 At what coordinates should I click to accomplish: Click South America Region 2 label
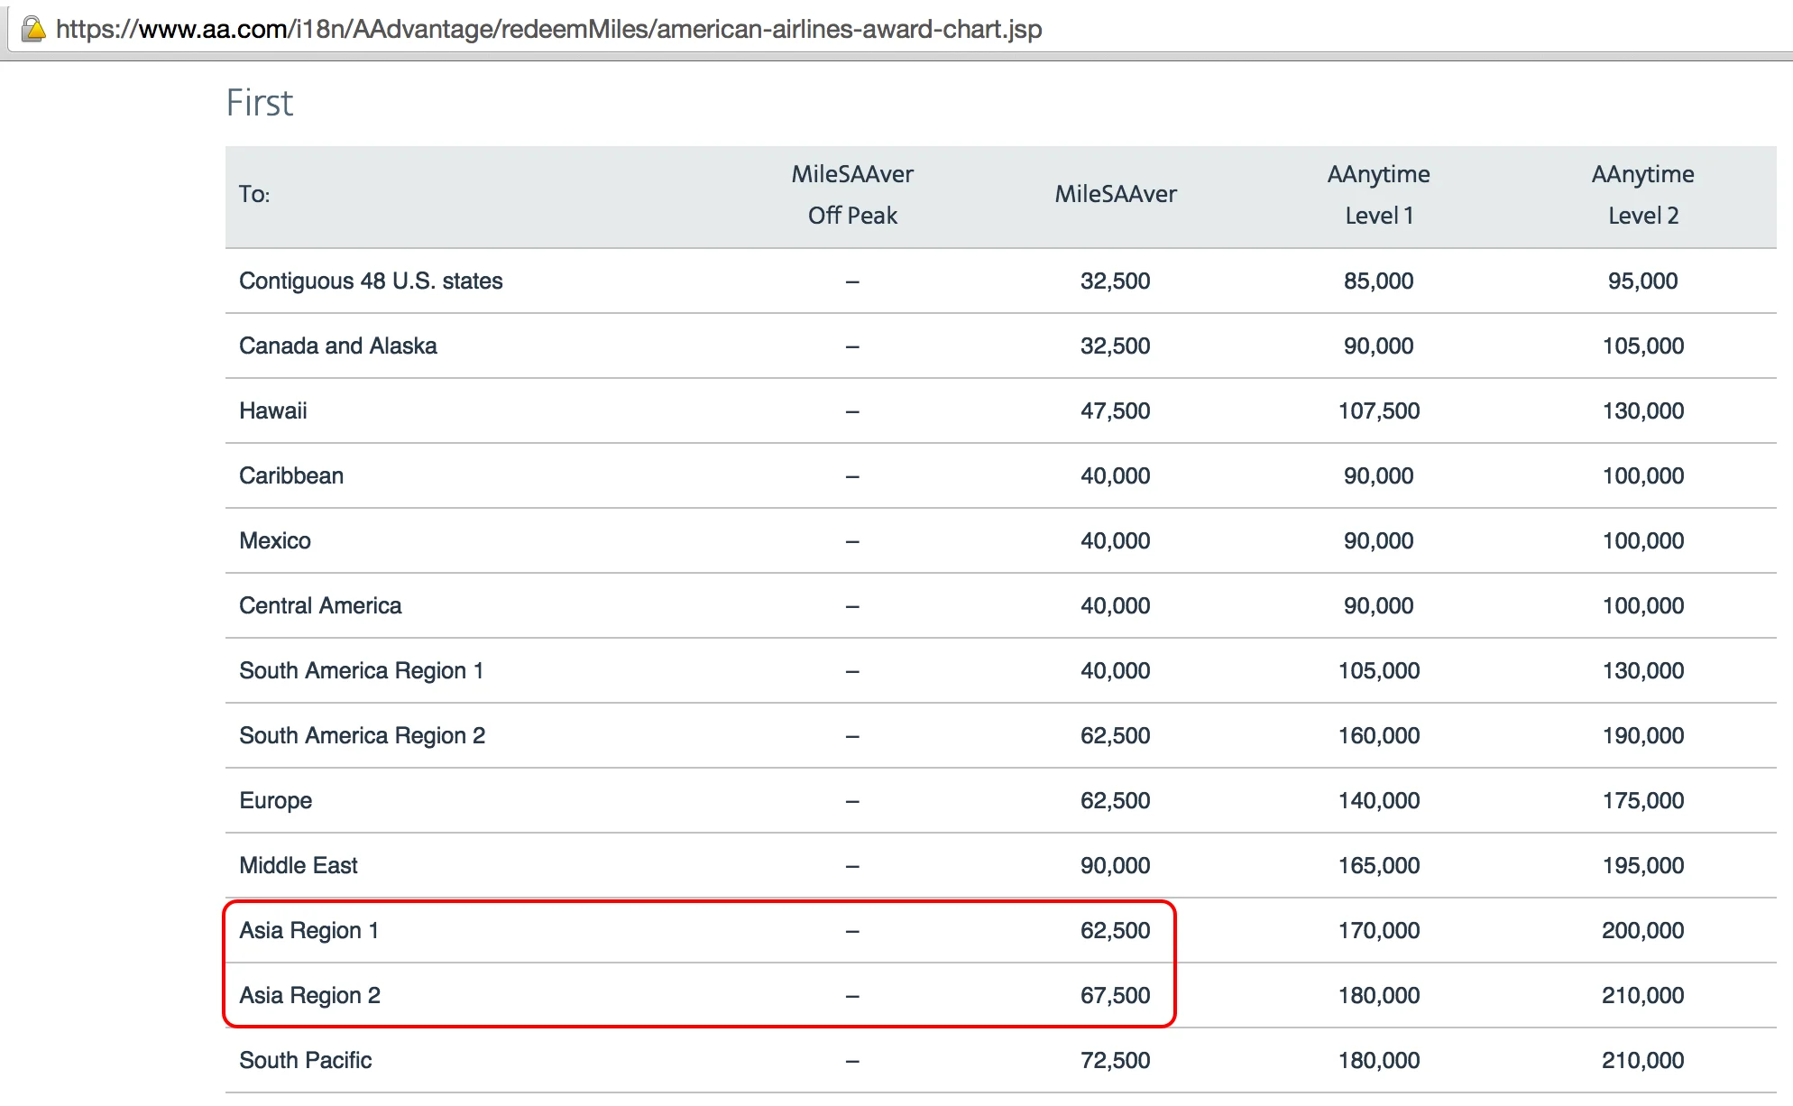click(362, 736)
